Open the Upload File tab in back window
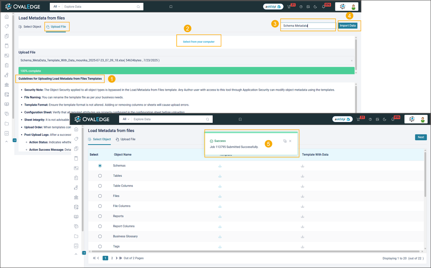Viewport: 431px width, 268px height. click(56, 27)
